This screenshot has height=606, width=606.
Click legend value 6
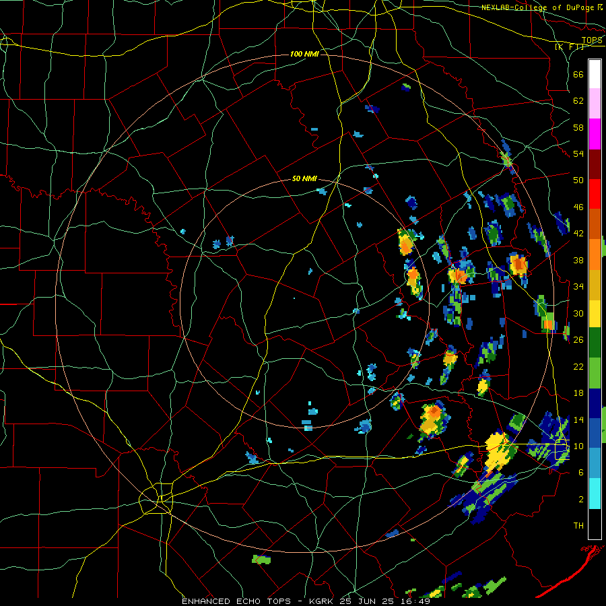(x=581, y=473)
